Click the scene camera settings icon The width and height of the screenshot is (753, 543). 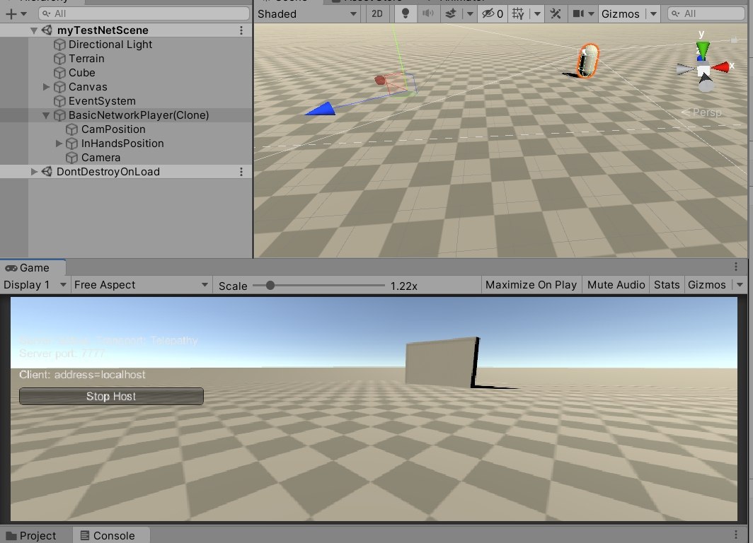pos(578,13)
